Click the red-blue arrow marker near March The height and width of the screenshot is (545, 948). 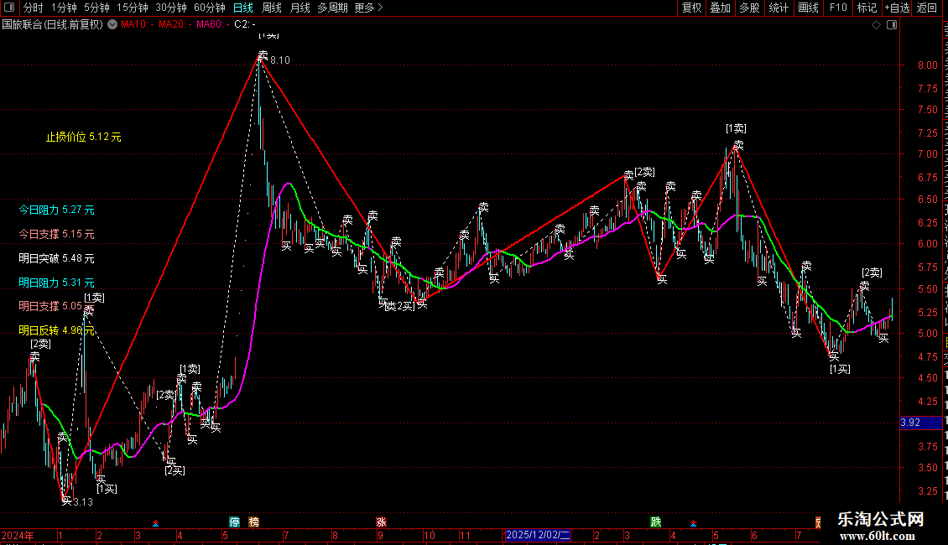[155, 523]
